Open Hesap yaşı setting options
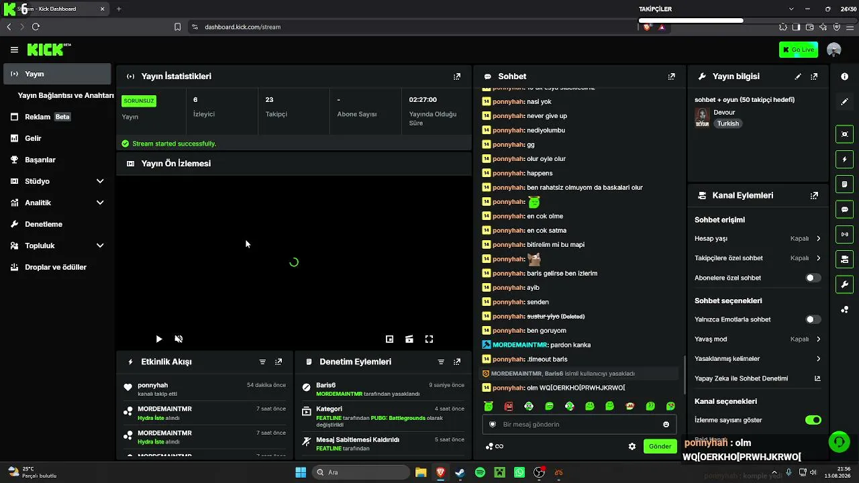859x483 pixels. 758,239
